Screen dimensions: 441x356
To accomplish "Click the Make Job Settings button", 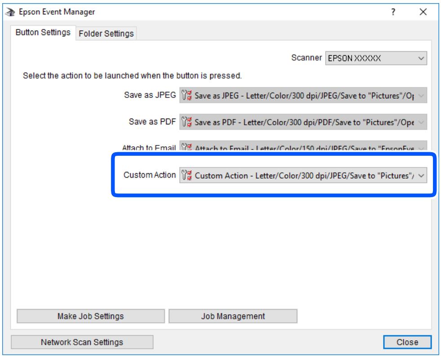I will pos(91,316).
